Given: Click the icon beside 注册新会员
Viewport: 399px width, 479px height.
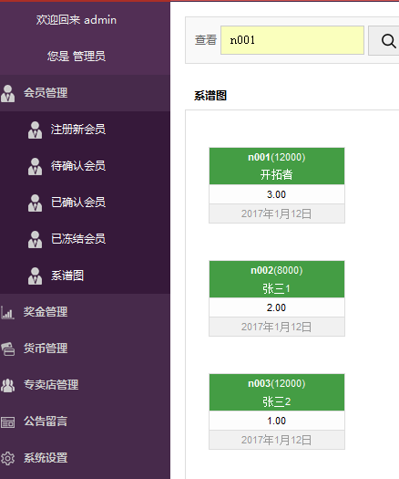Looking at the screenshot, I should pos(36,130).
